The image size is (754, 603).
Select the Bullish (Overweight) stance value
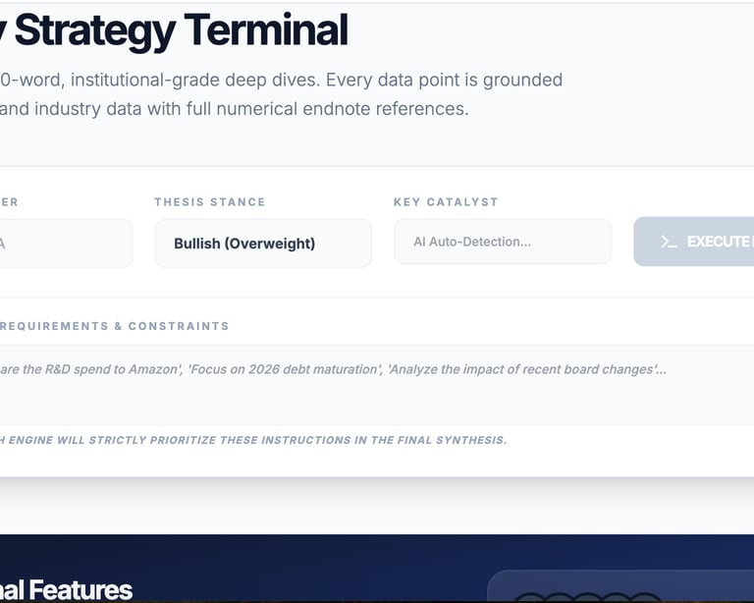[244, 244]
